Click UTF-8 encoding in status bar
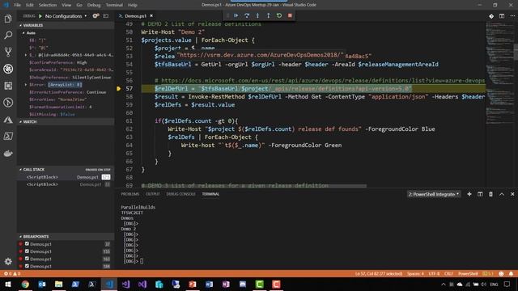The width and height of the screenshot is (518, 291). pyautogui.click(x=434, y=273)
